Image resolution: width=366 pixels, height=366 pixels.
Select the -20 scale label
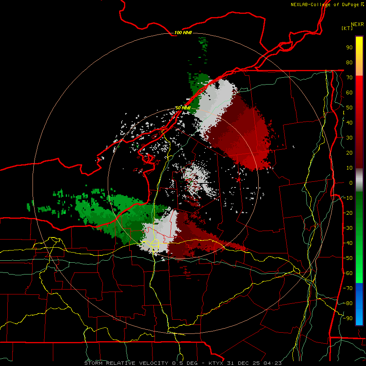(348, 213)
